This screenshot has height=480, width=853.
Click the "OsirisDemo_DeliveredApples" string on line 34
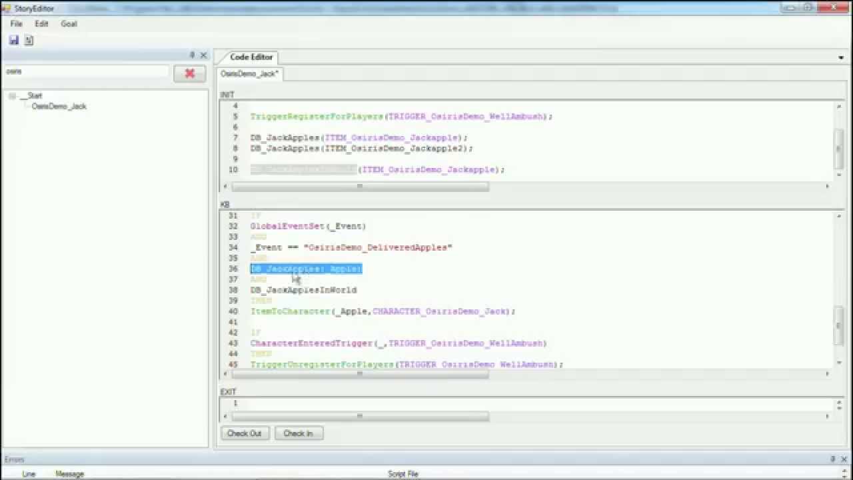[378, 247]
